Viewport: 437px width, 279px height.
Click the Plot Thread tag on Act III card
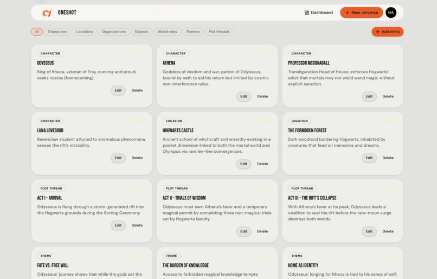[303, 189]
